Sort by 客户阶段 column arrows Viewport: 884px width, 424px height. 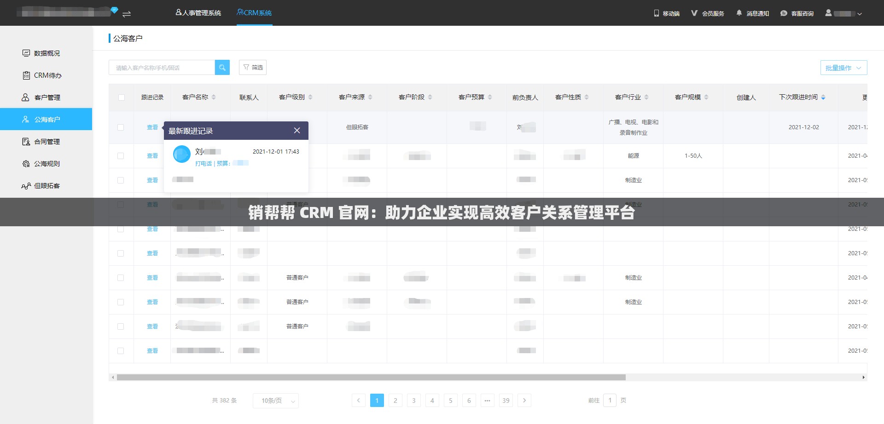(x=430, y=97)
